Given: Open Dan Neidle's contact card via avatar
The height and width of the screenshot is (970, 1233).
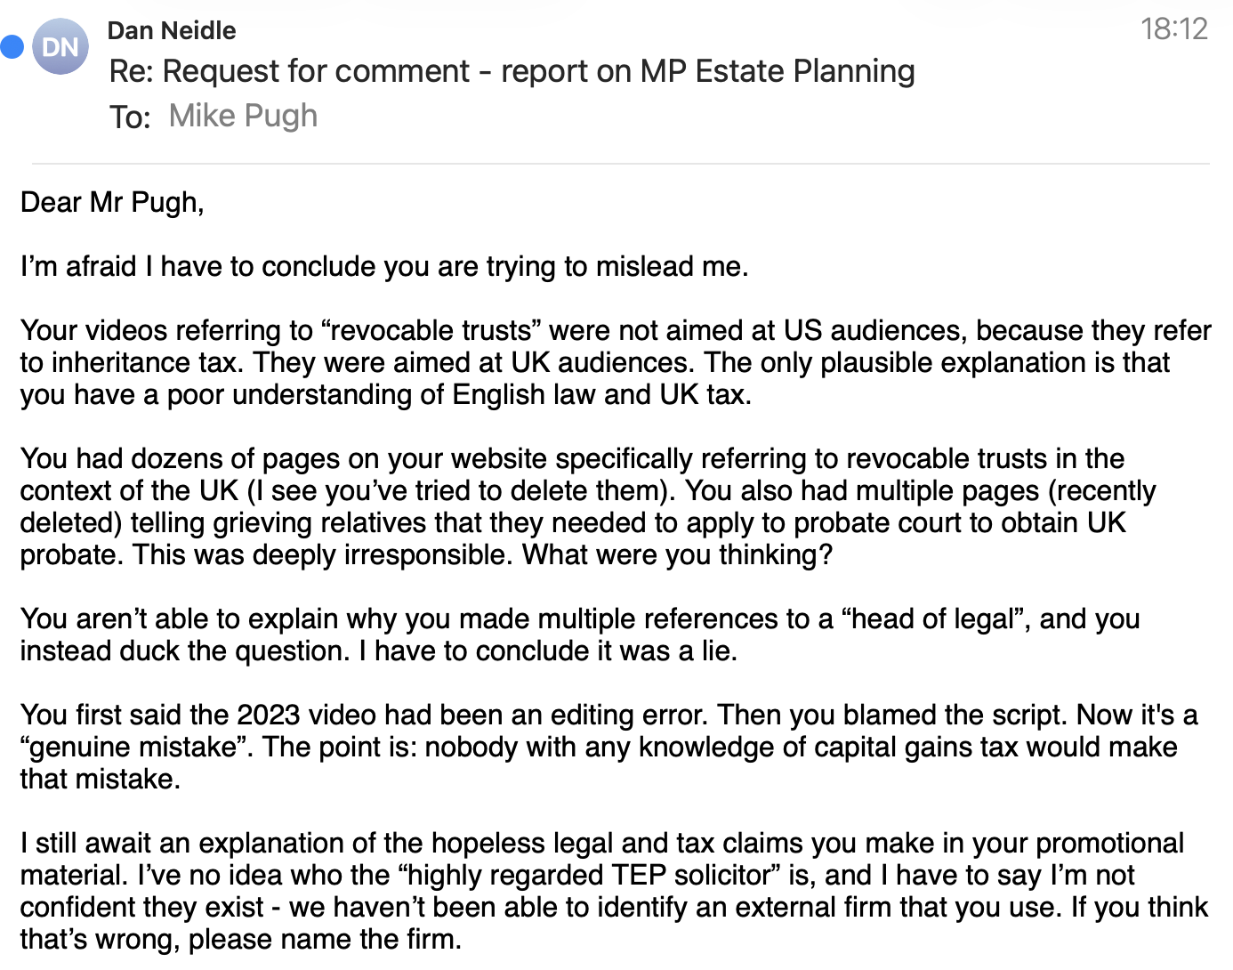Looking at the screenshot, I should 59,45.
